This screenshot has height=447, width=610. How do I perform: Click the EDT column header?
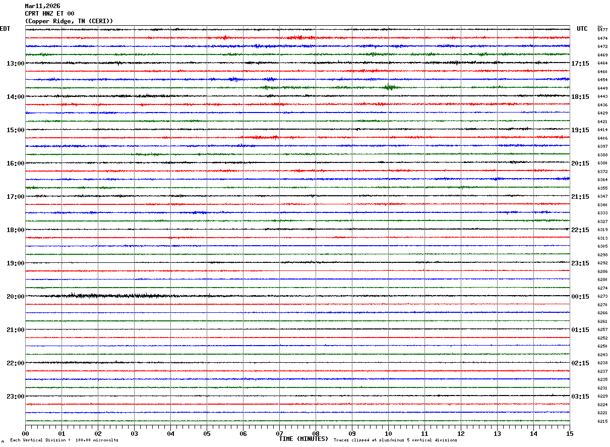point(5,29)
